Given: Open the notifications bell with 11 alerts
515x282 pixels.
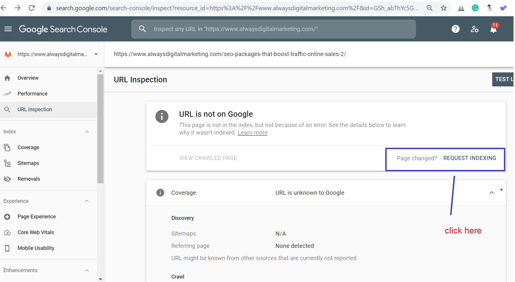Looking at the screenshot, I should (494, 28).
